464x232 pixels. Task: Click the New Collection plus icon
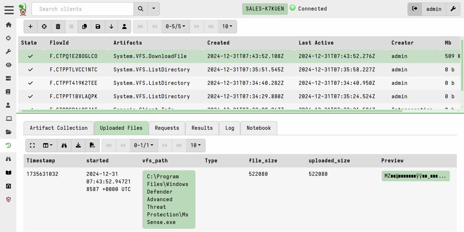click(x=30, y=26)
